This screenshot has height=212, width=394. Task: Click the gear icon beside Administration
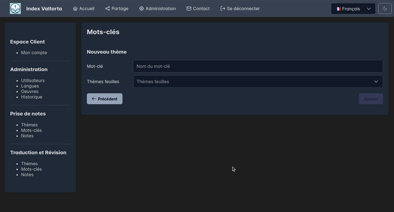click(141, 9)
